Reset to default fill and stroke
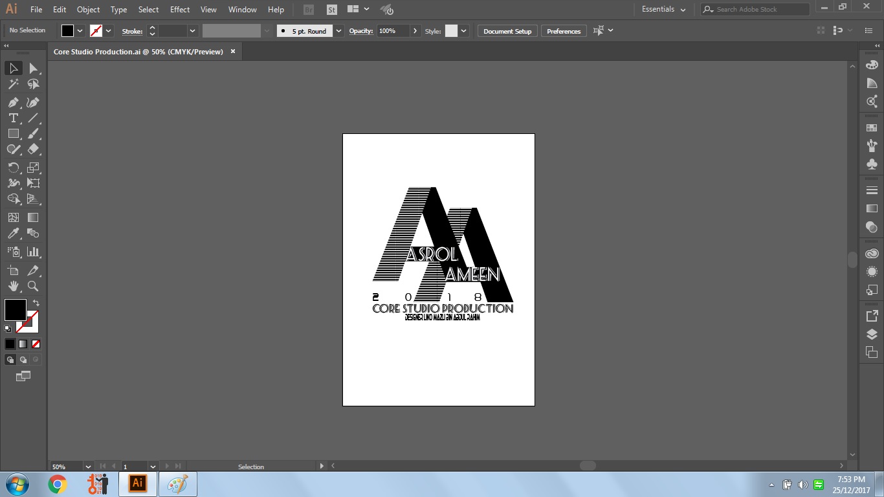 [x=8, y=329]
